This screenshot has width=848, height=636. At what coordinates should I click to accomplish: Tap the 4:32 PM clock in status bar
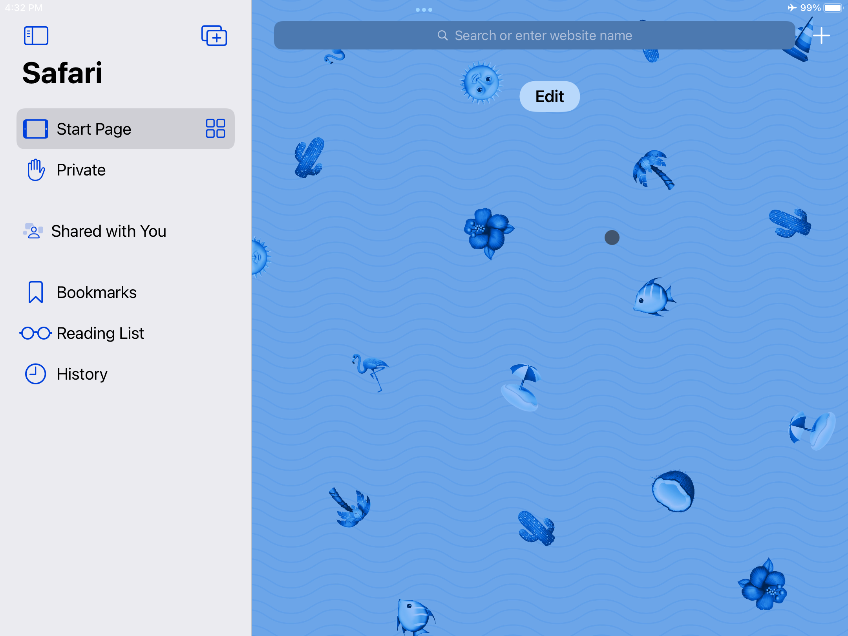click(24, 8)
